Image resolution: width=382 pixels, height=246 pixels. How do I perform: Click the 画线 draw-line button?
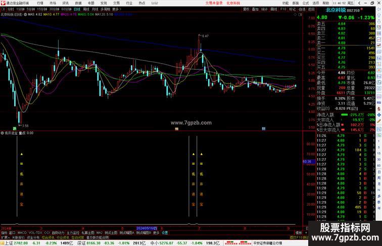point(274,9)
